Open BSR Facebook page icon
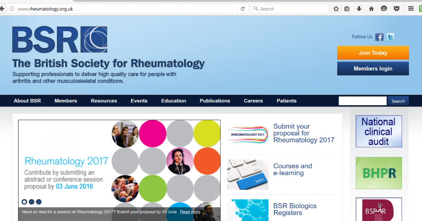Image resolution: width=422 pixels, height=221 pixels. (x=379, y=37)
